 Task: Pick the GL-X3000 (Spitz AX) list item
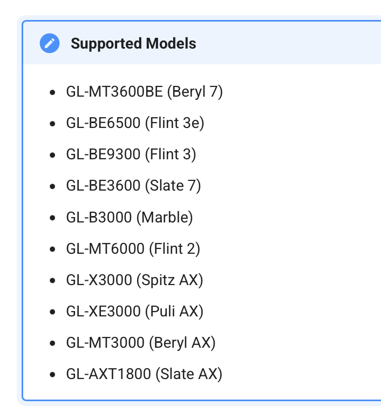click(134, 280)
